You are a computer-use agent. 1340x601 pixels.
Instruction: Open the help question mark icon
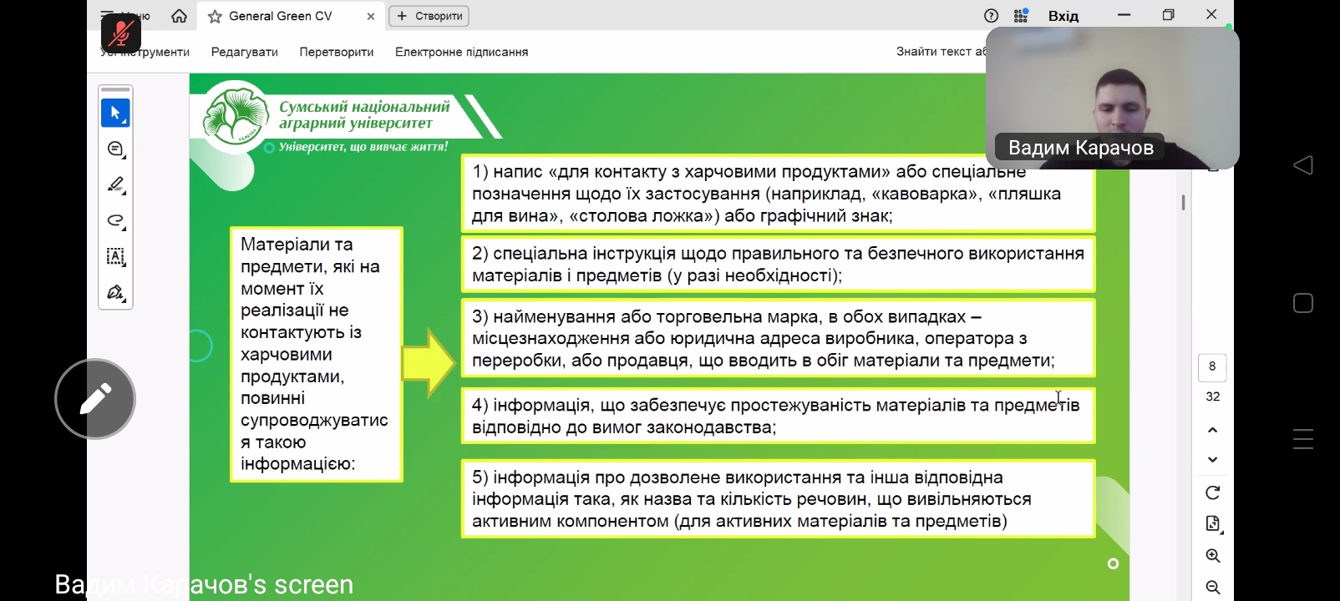[x=991, y=16]
